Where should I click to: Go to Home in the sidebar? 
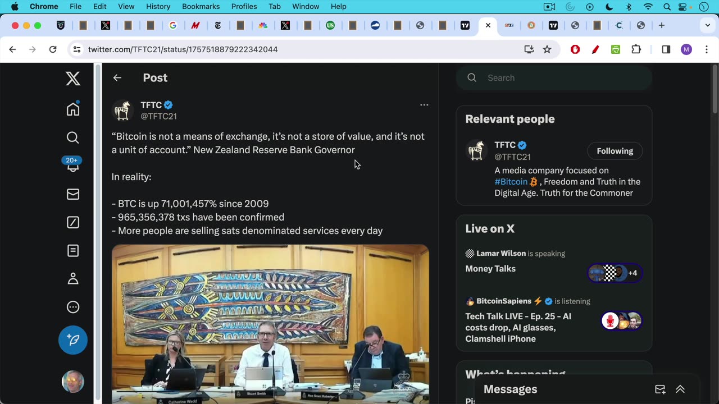pos(73,109)
